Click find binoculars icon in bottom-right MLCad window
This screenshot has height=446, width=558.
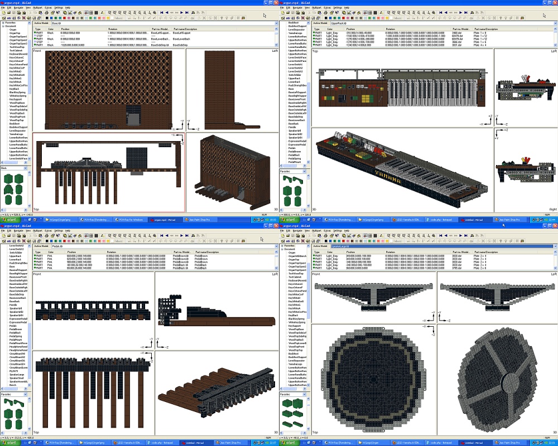point(472,236)
